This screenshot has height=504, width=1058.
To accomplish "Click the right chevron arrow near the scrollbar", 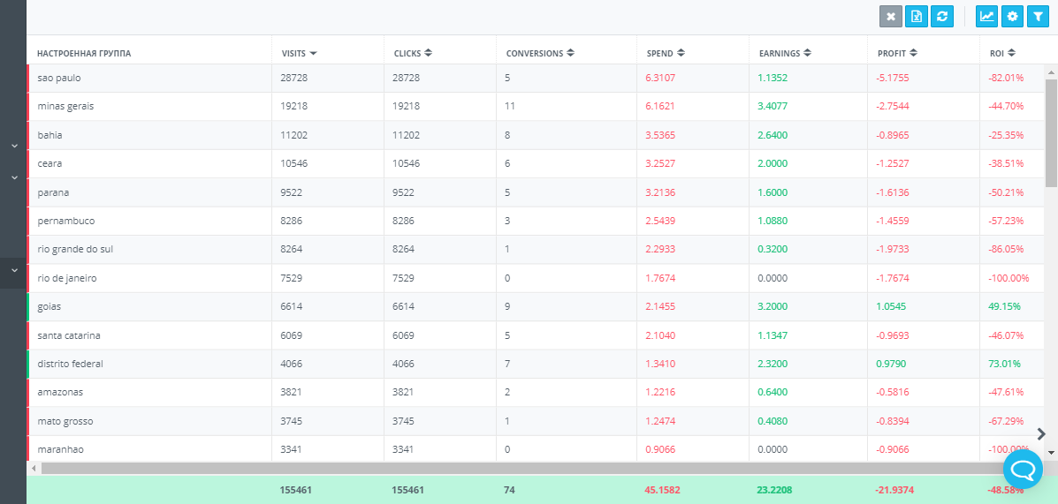I will click(x=1042, y=433).
